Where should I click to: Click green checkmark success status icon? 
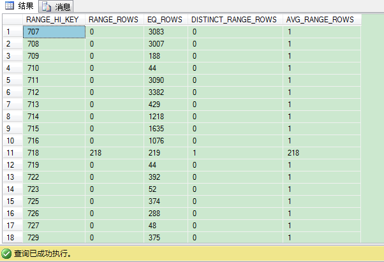pos(6,254)
